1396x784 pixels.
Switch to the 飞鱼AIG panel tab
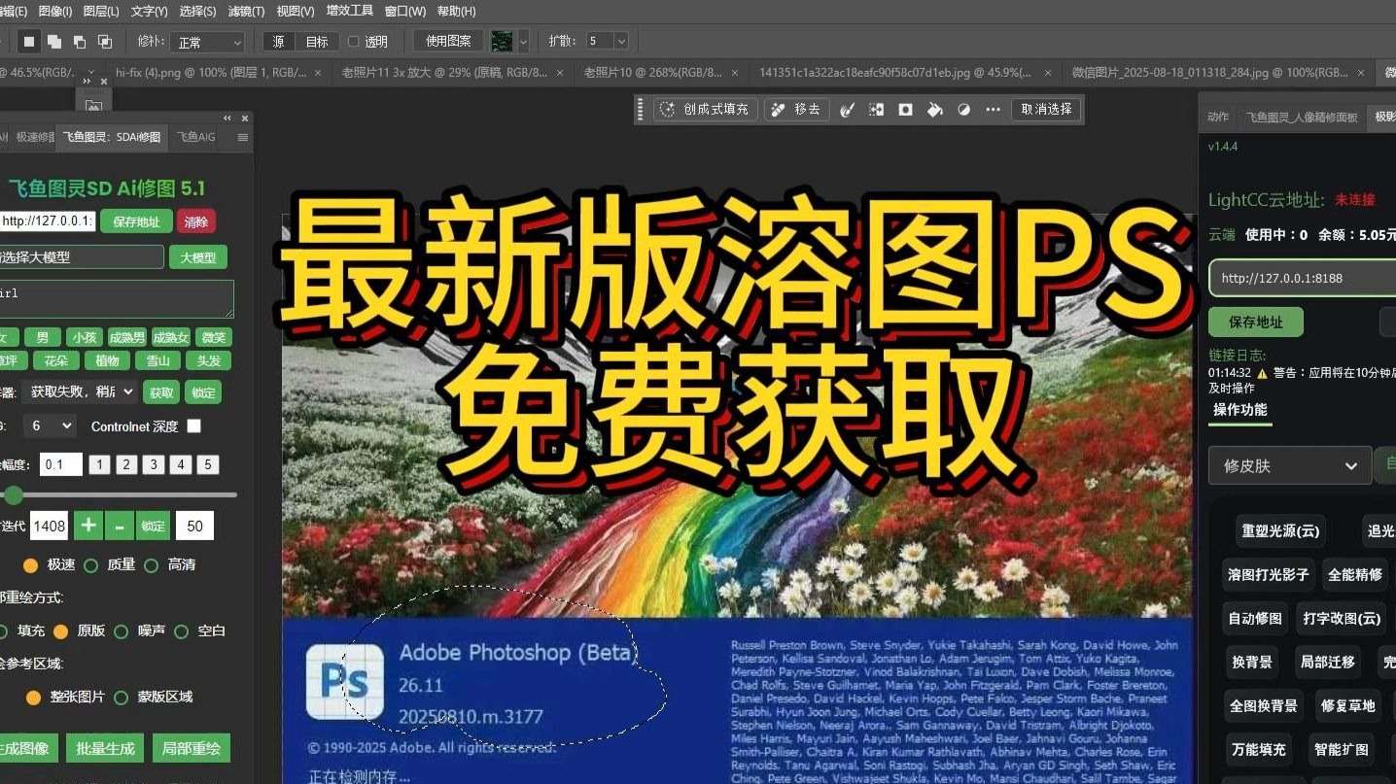click(196, 138)
